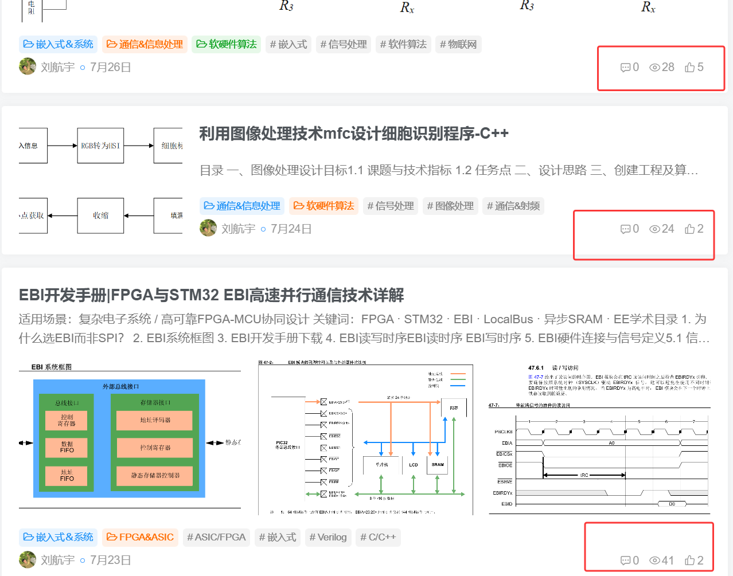Open author name 刘航宇 on 7月26日 post
Viewport: 733px width, 576px height.
(x=58, y=67)
